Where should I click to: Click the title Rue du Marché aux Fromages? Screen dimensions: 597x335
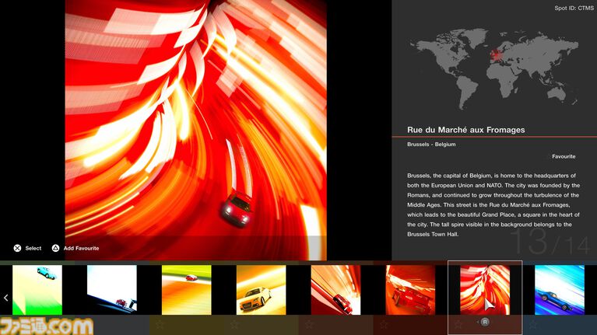click(x=466, y=130)
